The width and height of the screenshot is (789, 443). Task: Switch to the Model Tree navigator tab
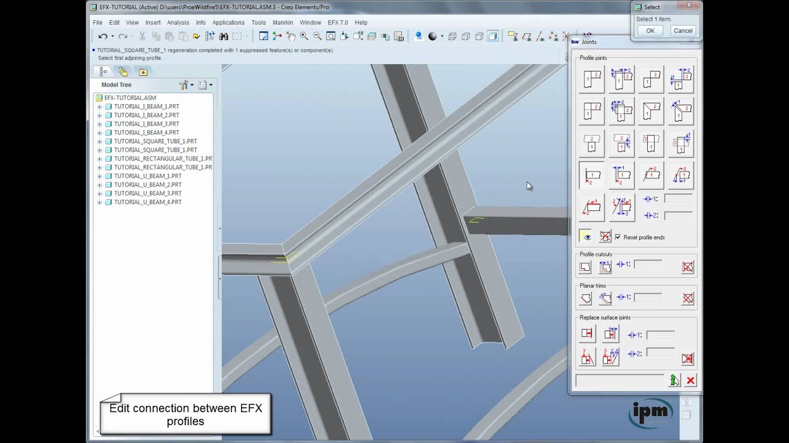coord(103,72)
